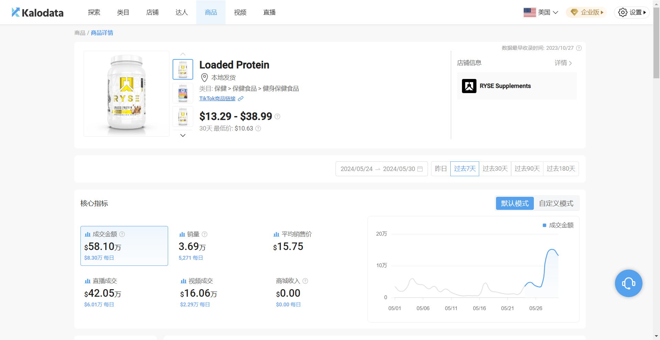Expand the 企业版 plan menu

pos(586,12)
